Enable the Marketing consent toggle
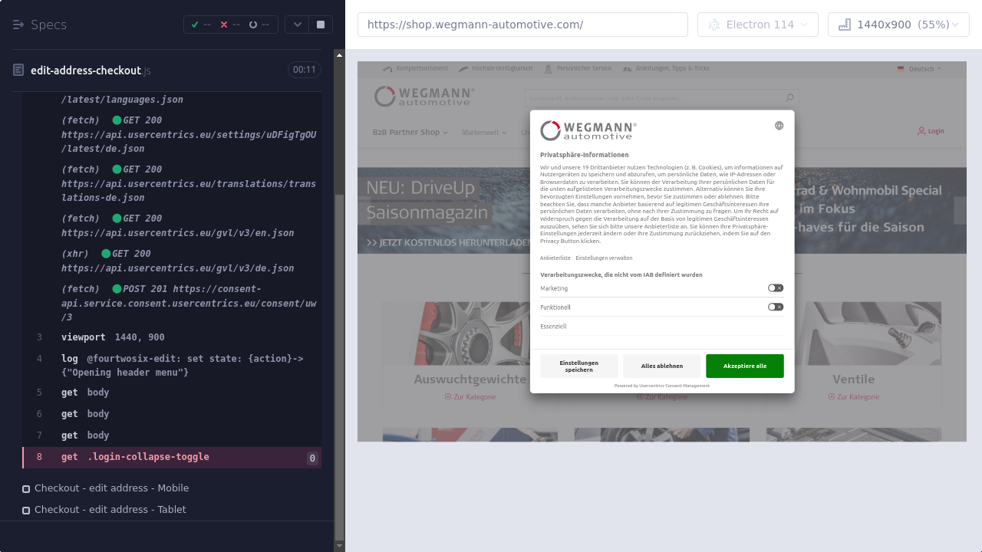This screenshot has width=982, height=552. (775, 288)
